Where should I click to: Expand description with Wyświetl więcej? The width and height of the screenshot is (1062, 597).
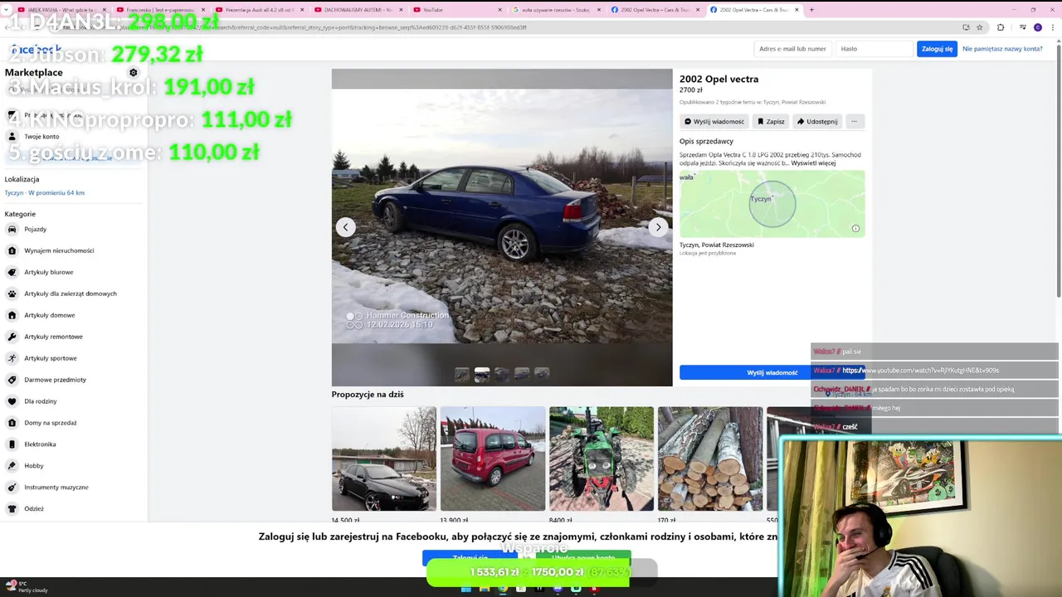pyautogui.click(x=813, y=163)
